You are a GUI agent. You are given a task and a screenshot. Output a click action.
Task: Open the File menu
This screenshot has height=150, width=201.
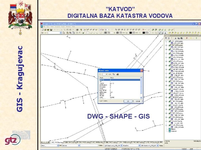(44, 27)
